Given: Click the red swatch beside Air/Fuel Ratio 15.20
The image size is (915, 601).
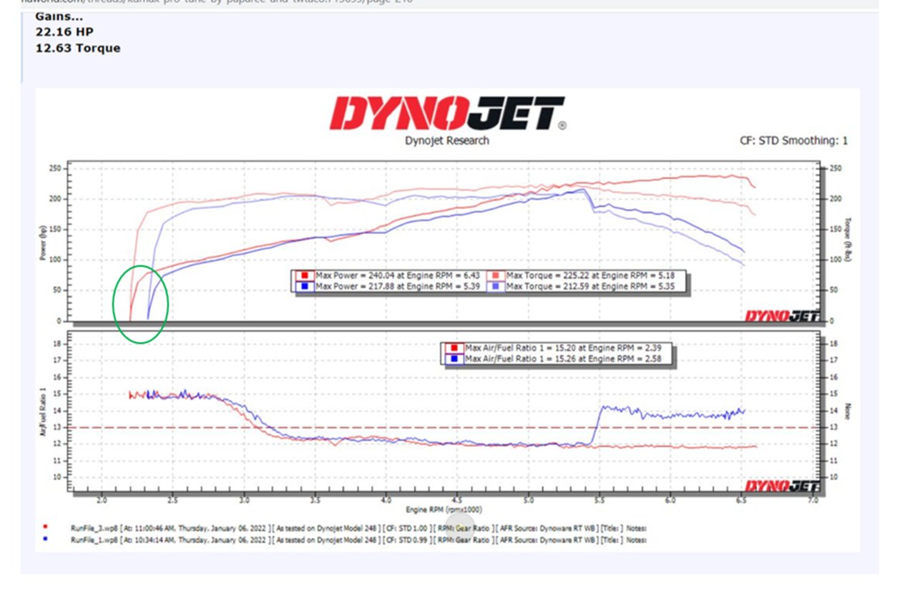Looking at the screenshot, I should pos(455,348).
